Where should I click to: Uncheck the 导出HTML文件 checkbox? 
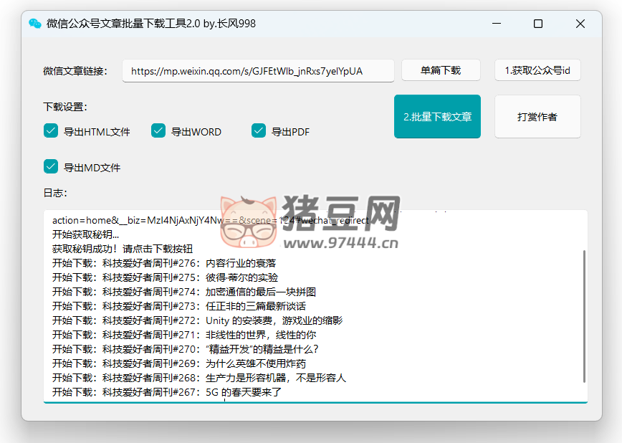(51, 130)
